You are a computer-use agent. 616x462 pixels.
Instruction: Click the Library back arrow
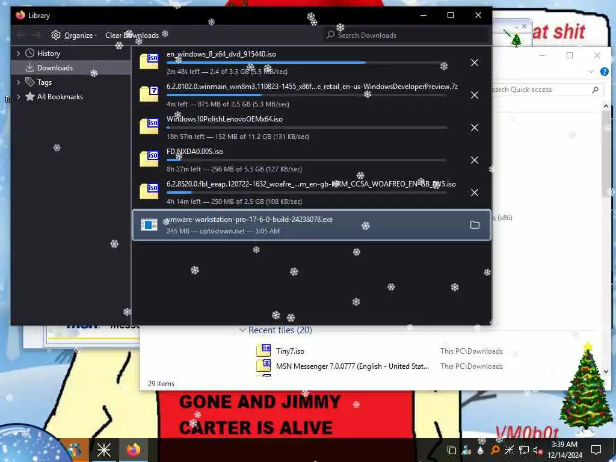coord(21,35)
